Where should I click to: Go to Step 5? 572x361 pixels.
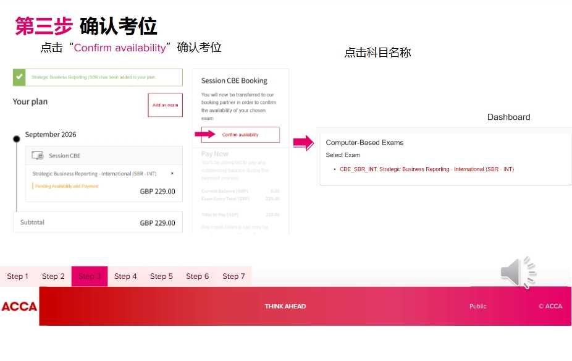tap(161, 276)
